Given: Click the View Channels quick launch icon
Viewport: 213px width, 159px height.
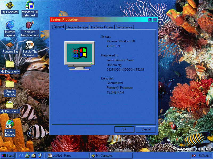Looking at the screenshot, I should 40,156.
